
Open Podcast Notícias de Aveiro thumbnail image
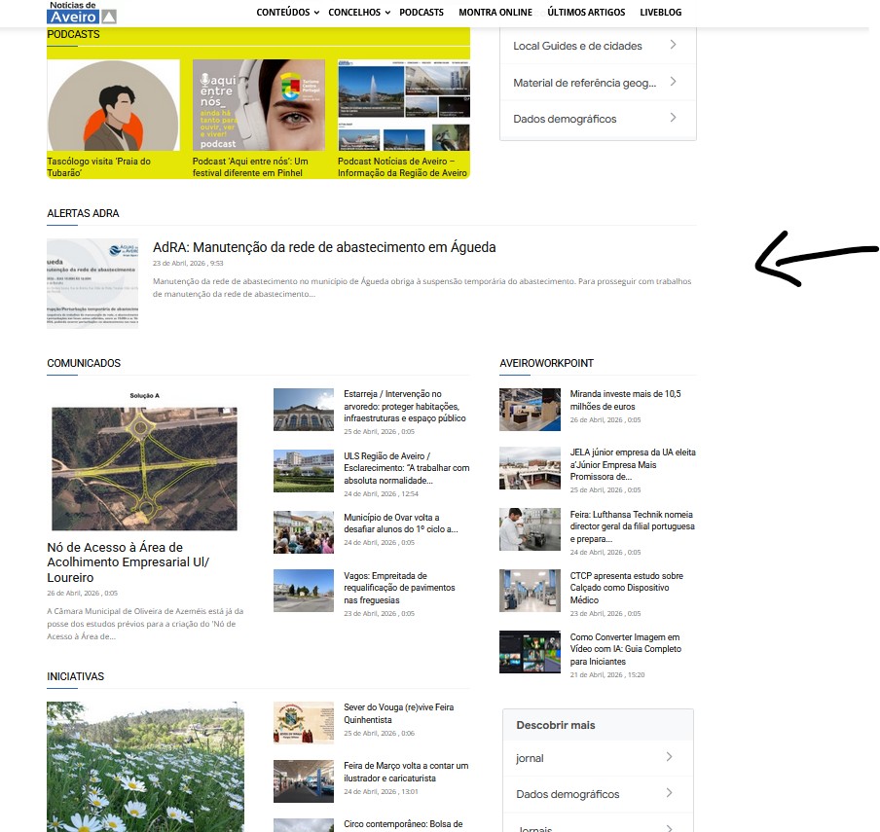point(403,105)
